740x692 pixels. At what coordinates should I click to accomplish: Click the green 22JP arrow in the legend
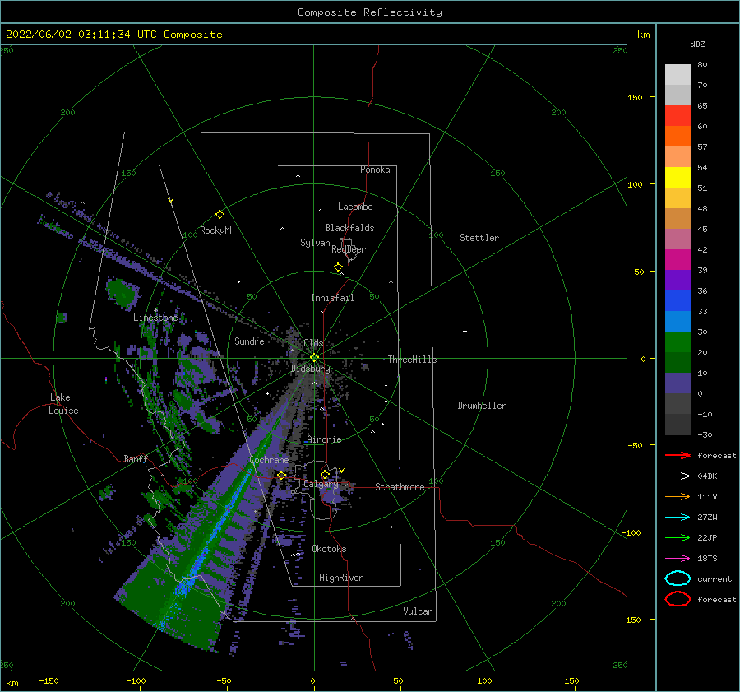click(678, 537)
